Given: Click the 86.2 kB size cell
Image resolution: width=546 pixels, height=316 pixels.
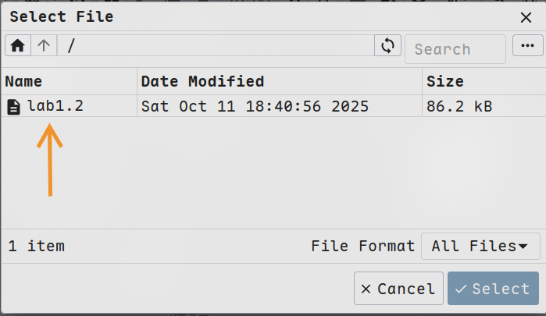Looking at the screenshot, I should pos(459,106).
